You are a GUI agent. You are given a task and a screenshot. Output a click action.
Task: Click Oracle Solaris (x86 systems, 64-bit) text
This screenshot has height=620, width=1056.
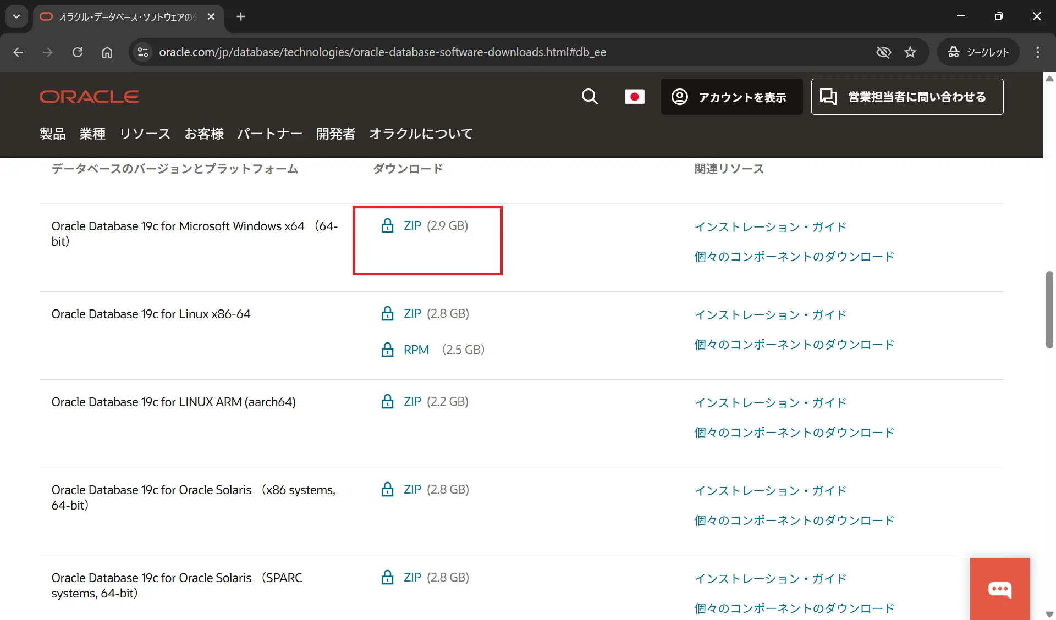[x=194, y=497]
